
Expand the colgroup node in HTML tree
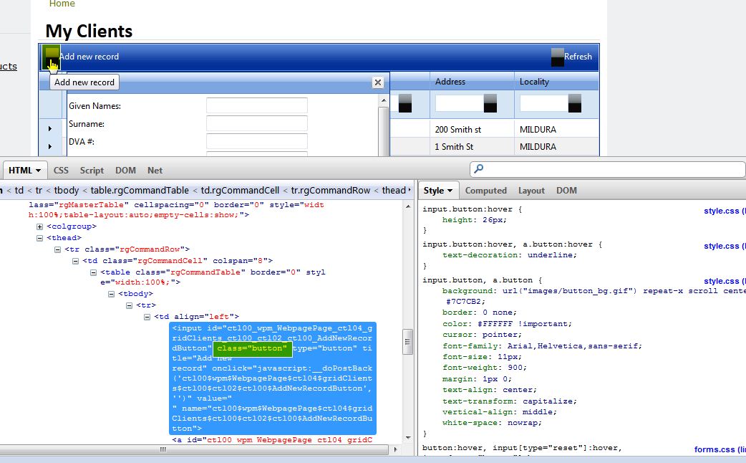pos(40,226)
